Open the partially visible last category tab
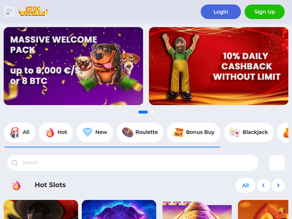Viewport: 292px width, 219px height. coord(283,132)
